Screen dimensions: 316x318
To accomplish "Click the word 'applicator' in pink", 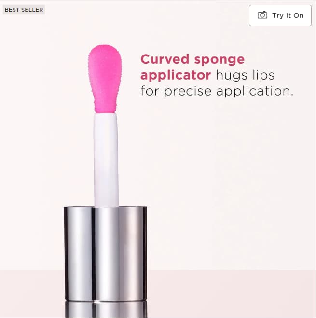I will (x=176, y=75).
